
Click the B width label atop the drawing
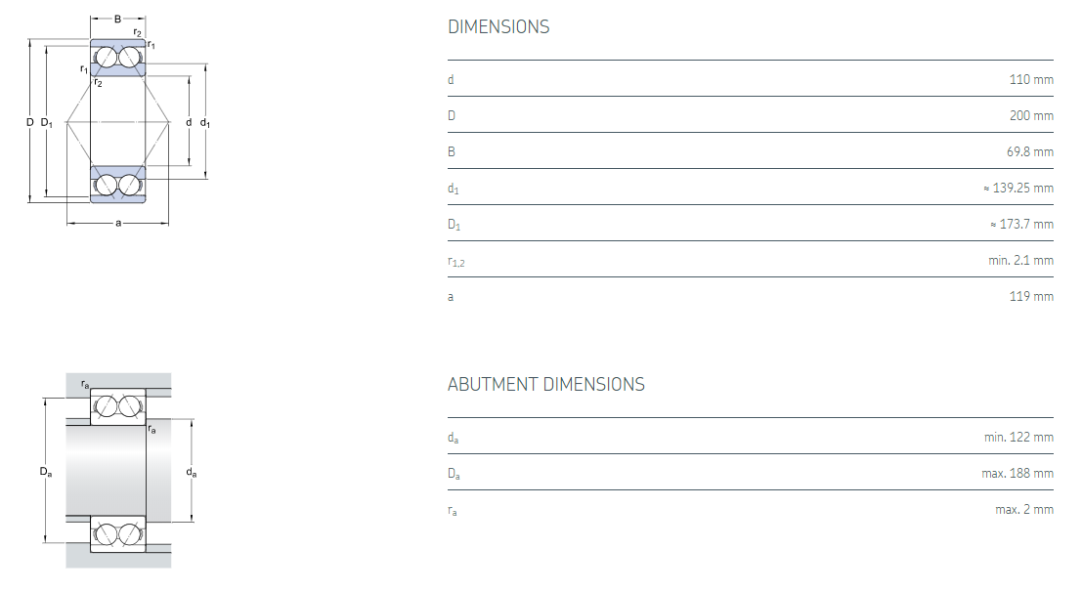click(117, 19)
